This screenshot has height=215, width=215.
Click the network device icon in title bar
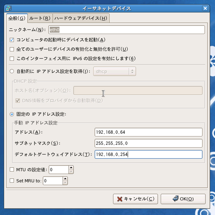[9, 8]
